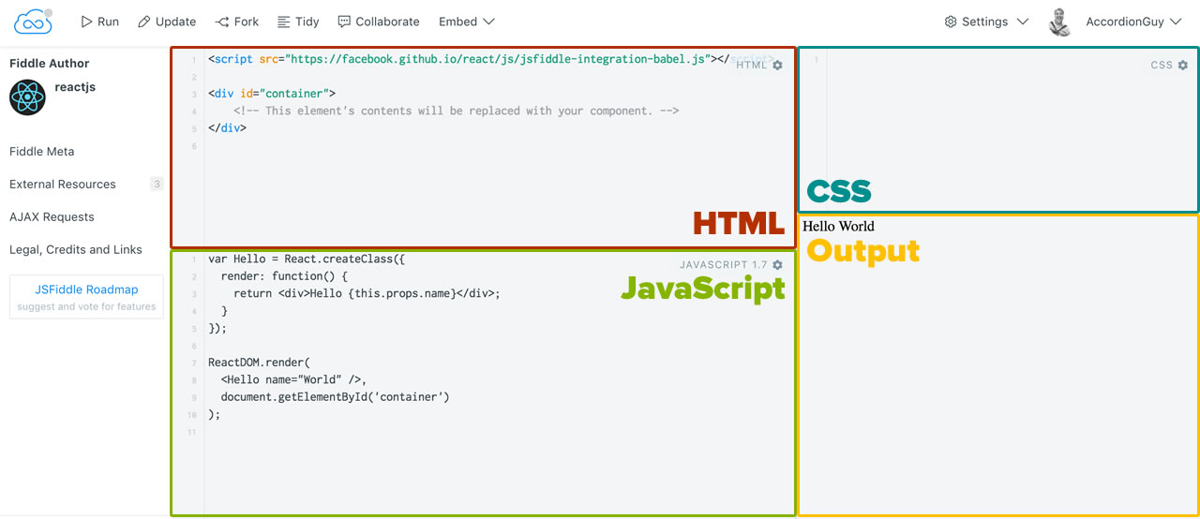Open the JSFiddle Roadmap link
Screen dimensions: 1200x519
pyautogui.click(x=86, y=289)
